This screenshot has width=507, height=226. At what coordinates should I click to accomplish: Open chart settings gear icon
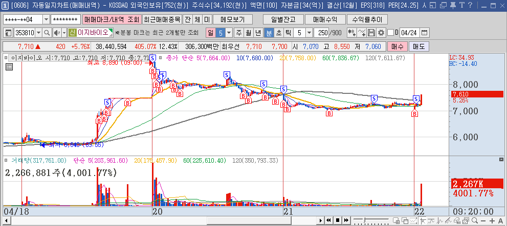(x=382, y=33)
